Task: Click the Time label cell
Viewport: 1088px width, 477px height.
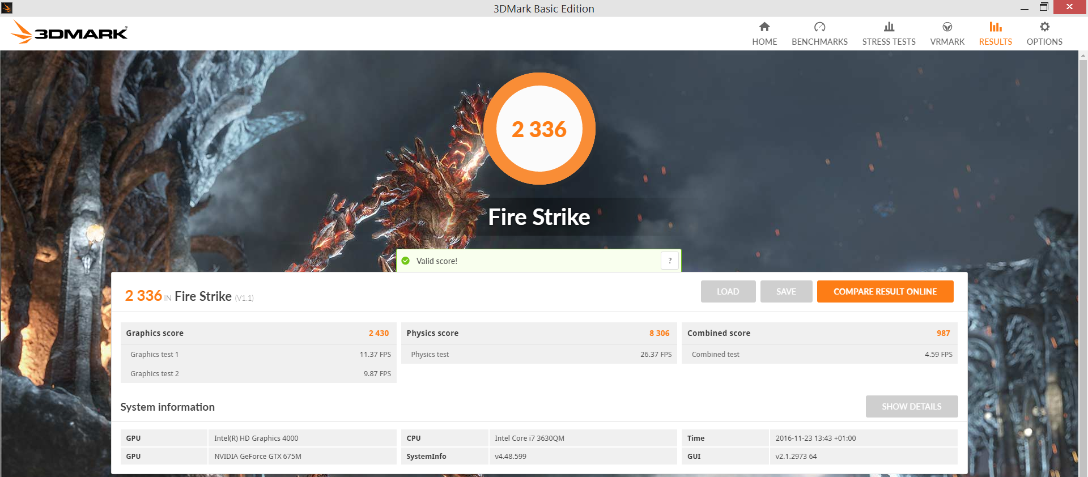Action: [725, 438]
